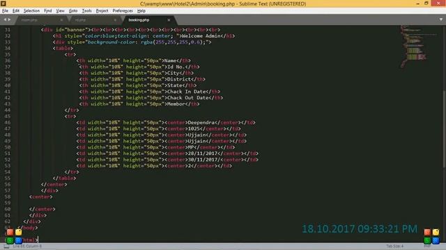The width and height of the screenshot is (446, 250).
Task: Click the 'banner' id text on line 31
Action: (76, 30)
